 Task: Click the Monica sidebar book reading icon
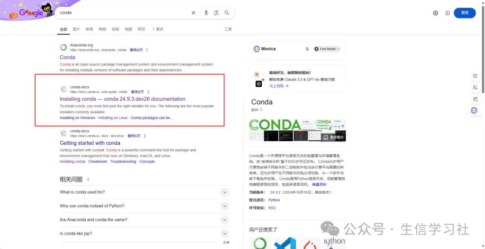coord(475,76)
